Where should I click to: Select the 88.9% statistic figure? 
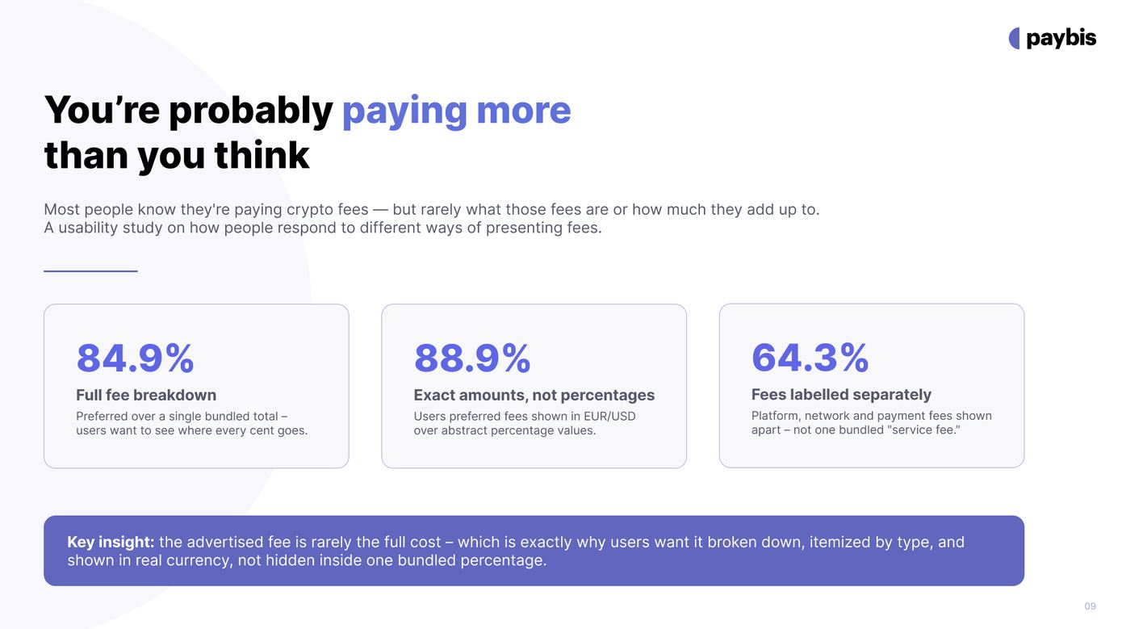pyautogui.click(x=472, y=358)
